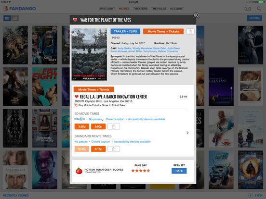Tap the Rotten Tomatoes tomato icon

79,171
